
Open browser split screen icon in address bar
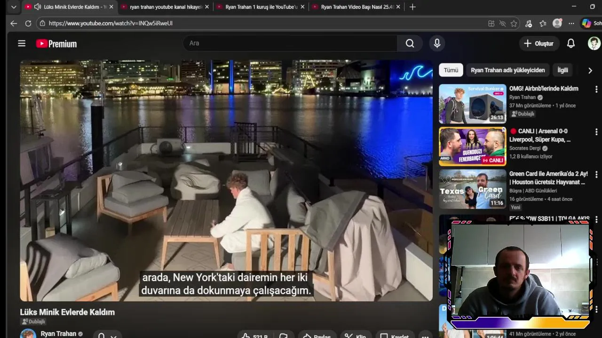pyautogui.click(x=491, y=23)
